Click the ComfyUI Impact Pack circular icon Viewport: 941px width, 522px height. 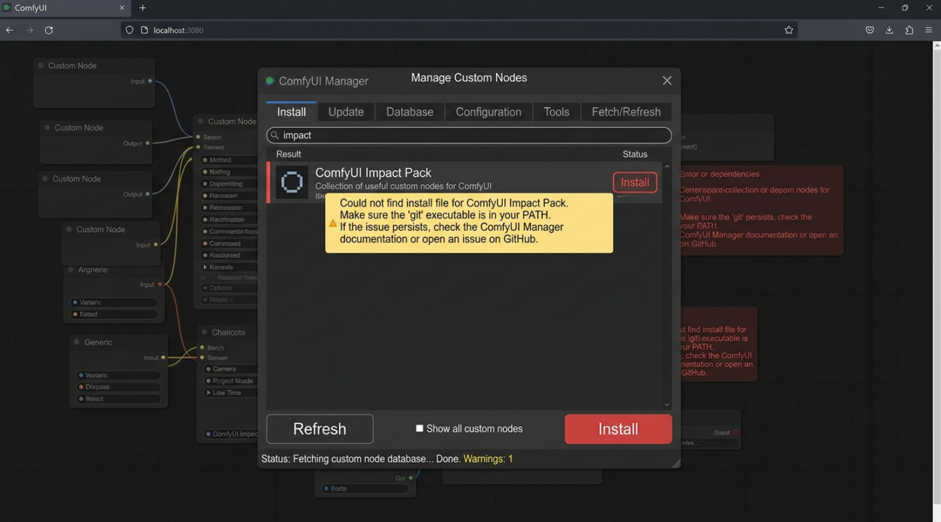[x=291, y=182]
